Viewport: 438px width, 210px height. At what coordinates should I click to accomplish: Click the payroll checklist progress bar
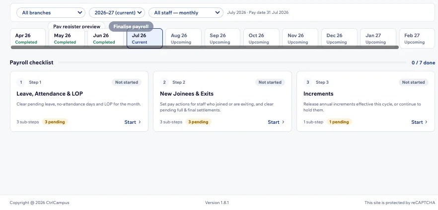[232, 63]
